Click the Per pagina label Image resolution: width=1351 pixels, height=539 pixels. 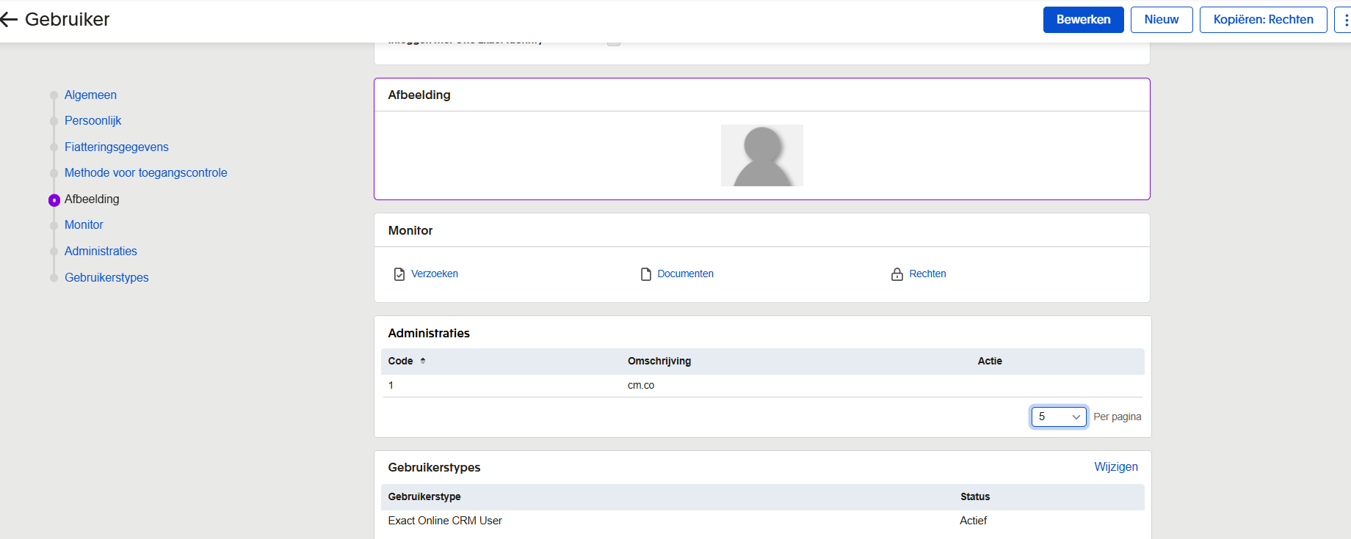[x=1118, y=417]
